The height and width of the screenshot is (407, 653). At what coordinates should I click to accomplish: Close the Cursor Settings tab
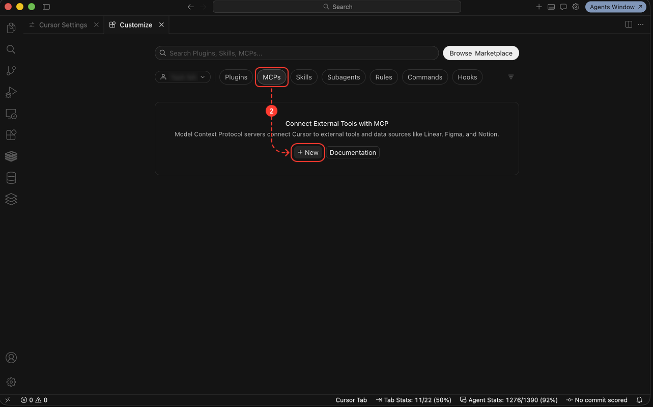point(96,25)
